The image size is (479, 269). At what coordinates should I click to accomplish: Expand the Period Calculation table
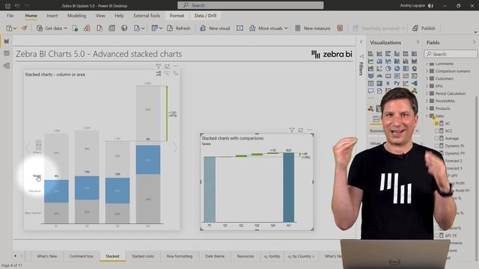[x=427, y=93]
